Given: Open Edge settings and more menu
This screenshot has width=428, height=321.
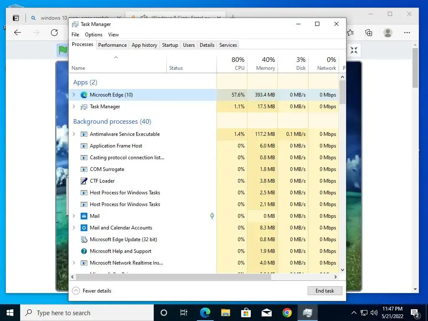Looking at the screenshot, I should coord(407,33).
